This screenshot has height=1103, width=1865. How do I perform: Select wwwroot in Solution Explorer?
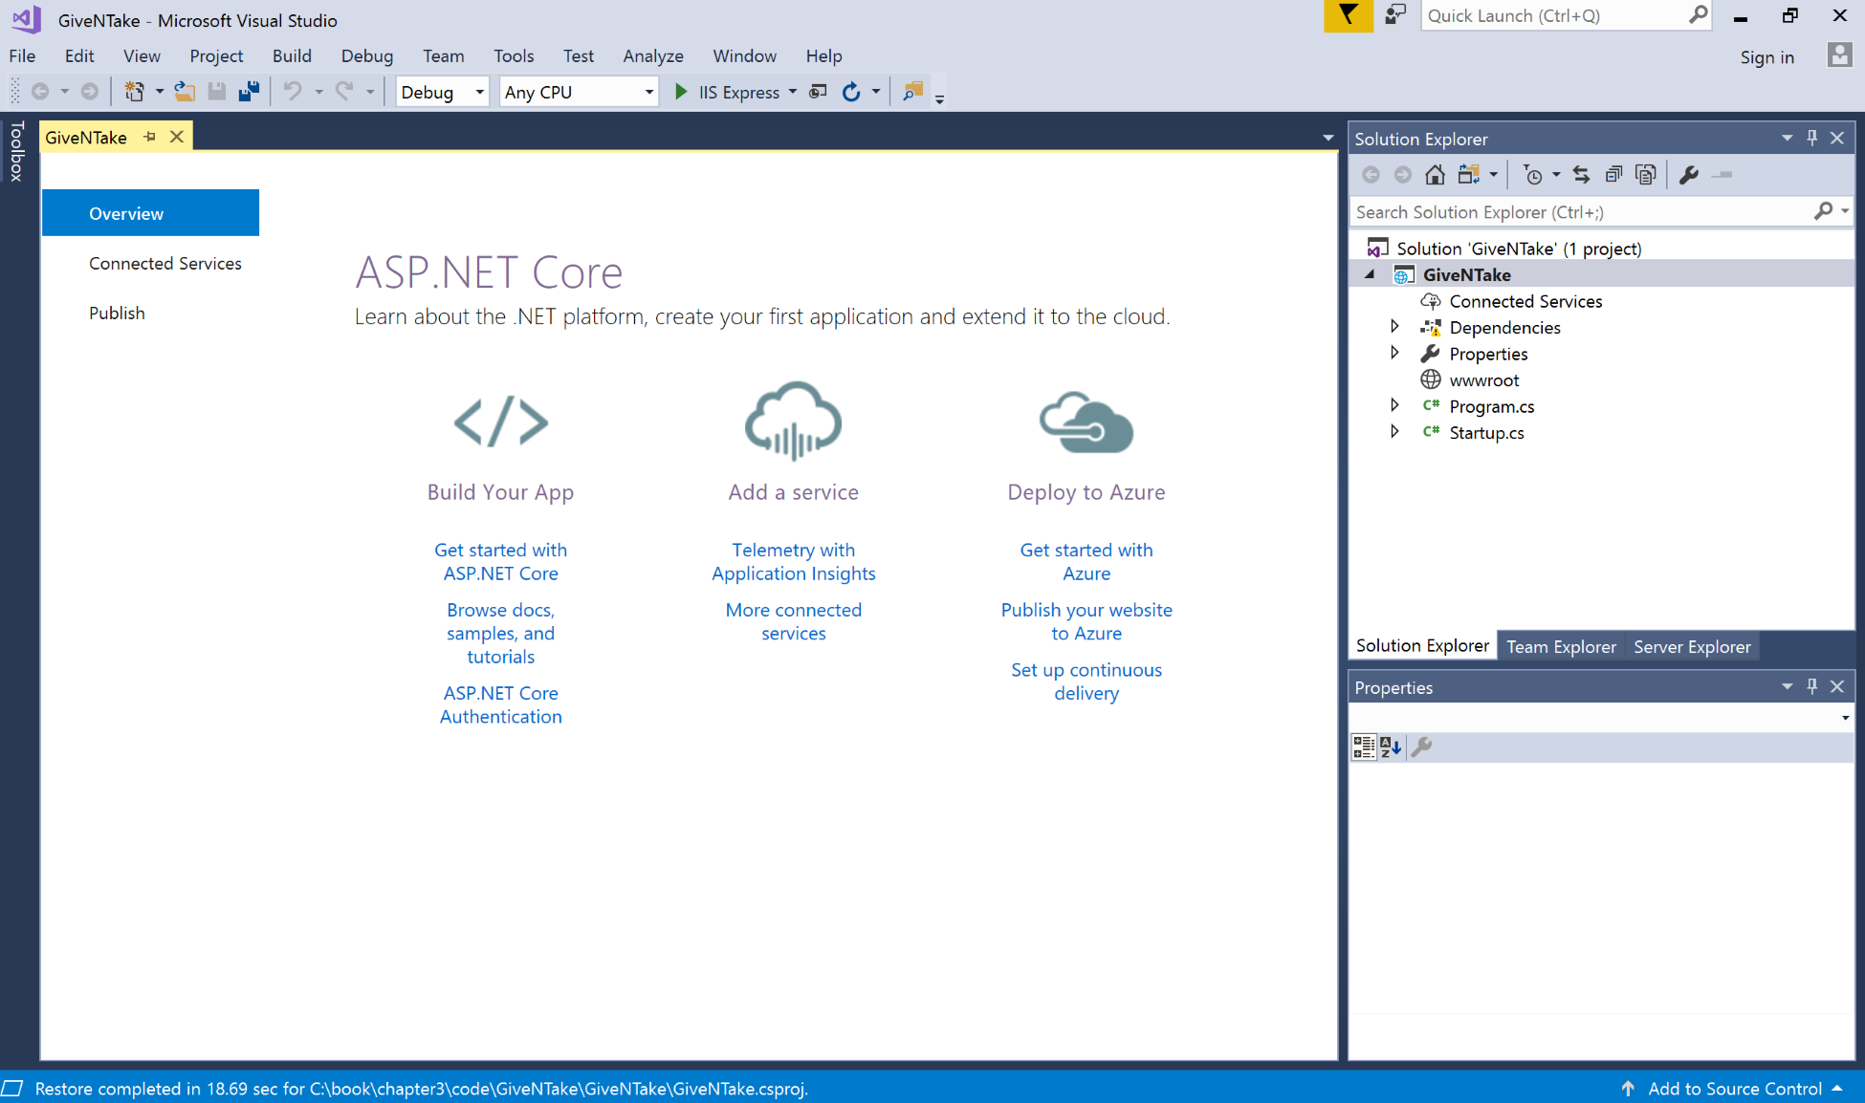pyautogui.click(x=1483, y=379)
